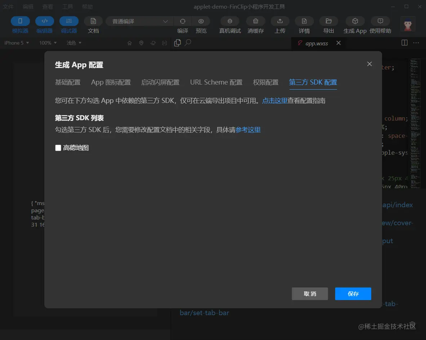Screen dimensions: 426x340
Task: Switch to the URL Scheme 配置 tab
Action: point(216,82)
